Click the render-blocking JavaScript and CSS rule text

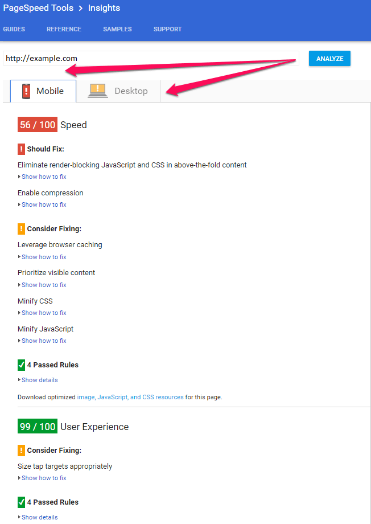pos(132,165)
